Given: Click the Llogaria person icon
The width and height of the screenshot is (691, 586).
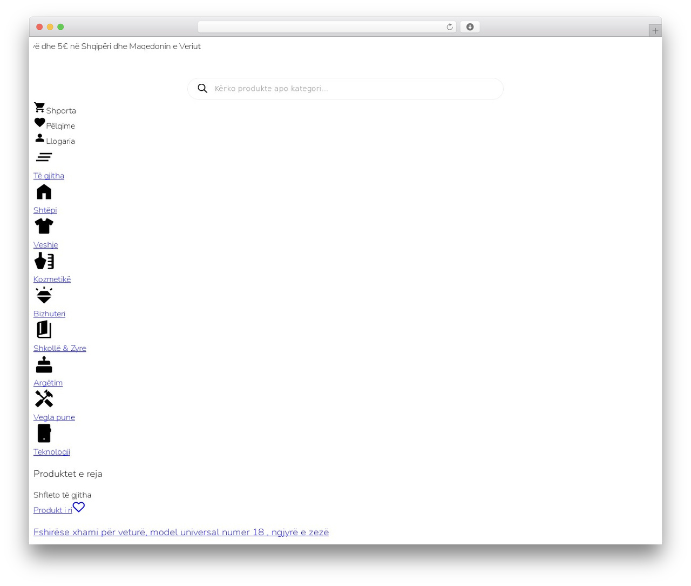Looking at the screenshot, I should click(x=39, y=138).
